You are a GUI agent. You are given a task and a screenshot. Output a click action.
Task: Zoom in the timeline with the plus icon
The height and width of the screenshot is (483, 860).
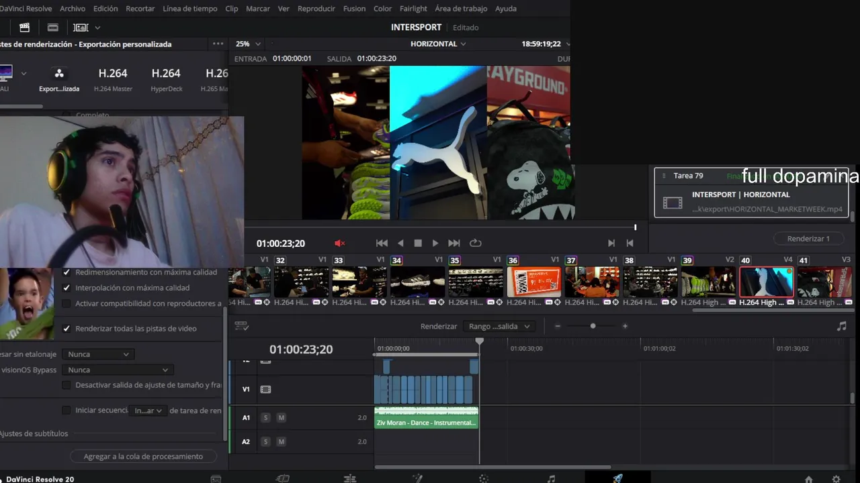click(x=625, y=326)
